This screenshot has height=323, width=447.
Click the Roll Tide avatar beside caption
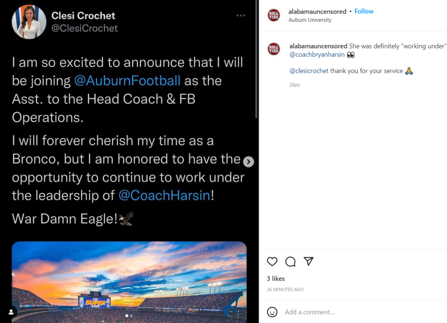pyautogui.click(x=274, y=49)
